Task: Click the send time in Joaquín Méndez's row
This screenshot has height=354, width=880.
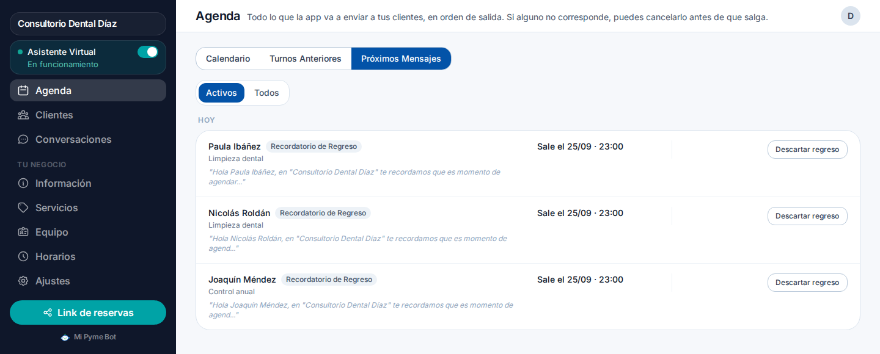Action: point(580,280)
